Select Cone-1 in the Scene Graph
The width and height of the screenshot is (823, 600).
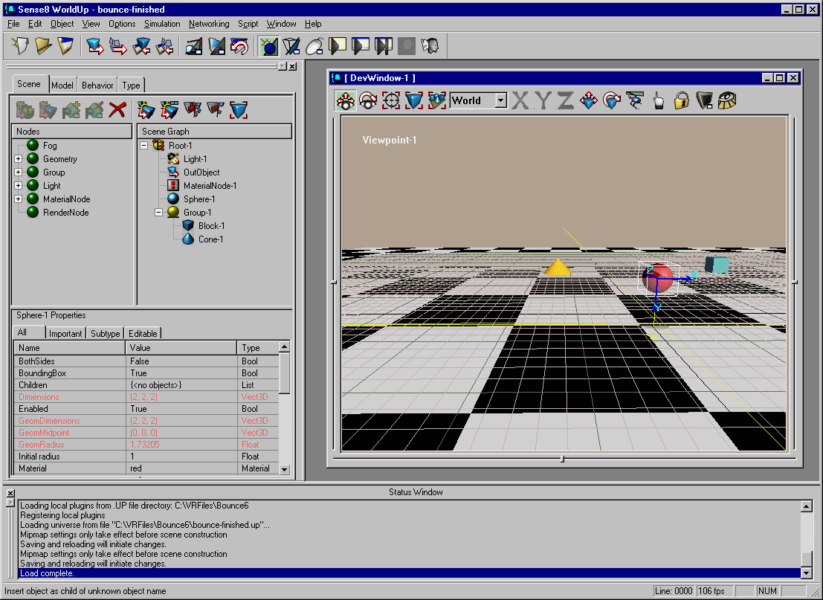[211, 239]
